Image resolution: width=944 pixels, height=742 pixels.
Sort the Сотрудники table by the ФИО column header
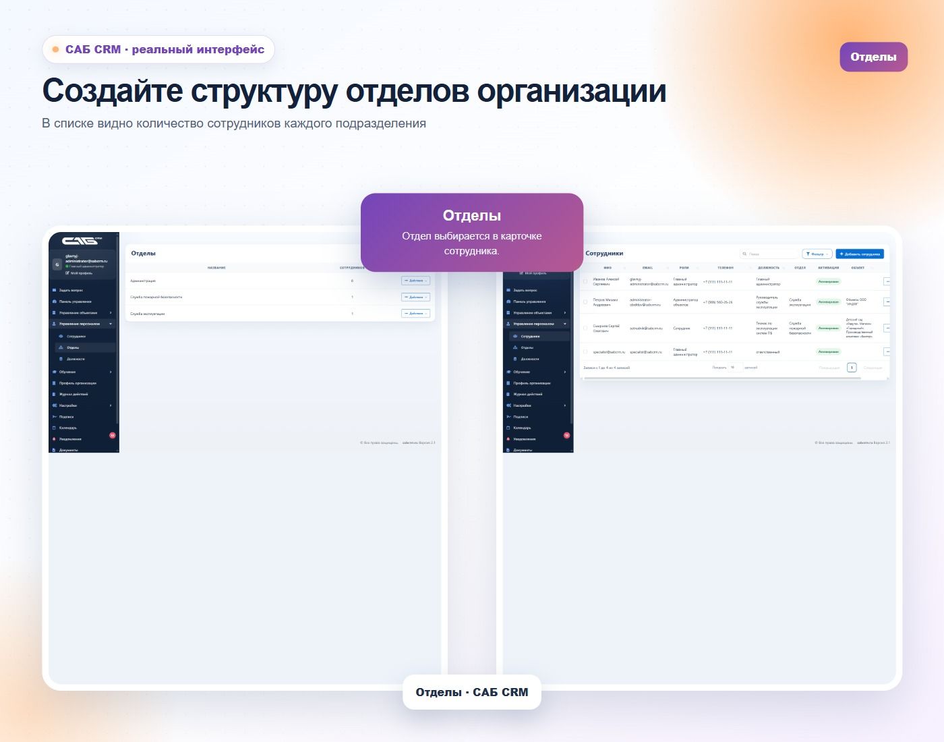coord(608,268)
